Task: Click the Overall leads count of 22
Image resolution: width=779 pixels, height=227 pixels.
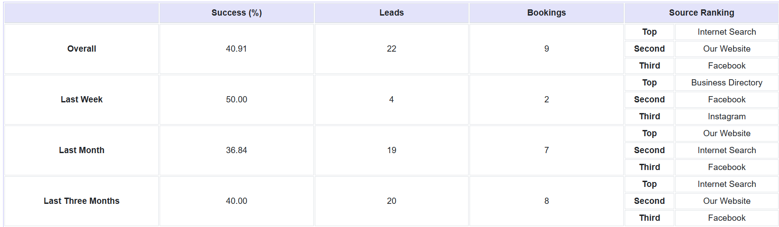Action: coord(392,49)
